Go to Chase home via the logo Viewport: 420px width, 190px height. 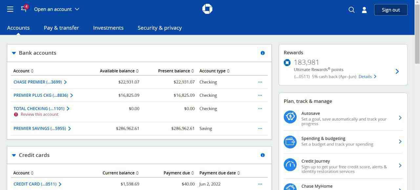click(x=207, y=9)
